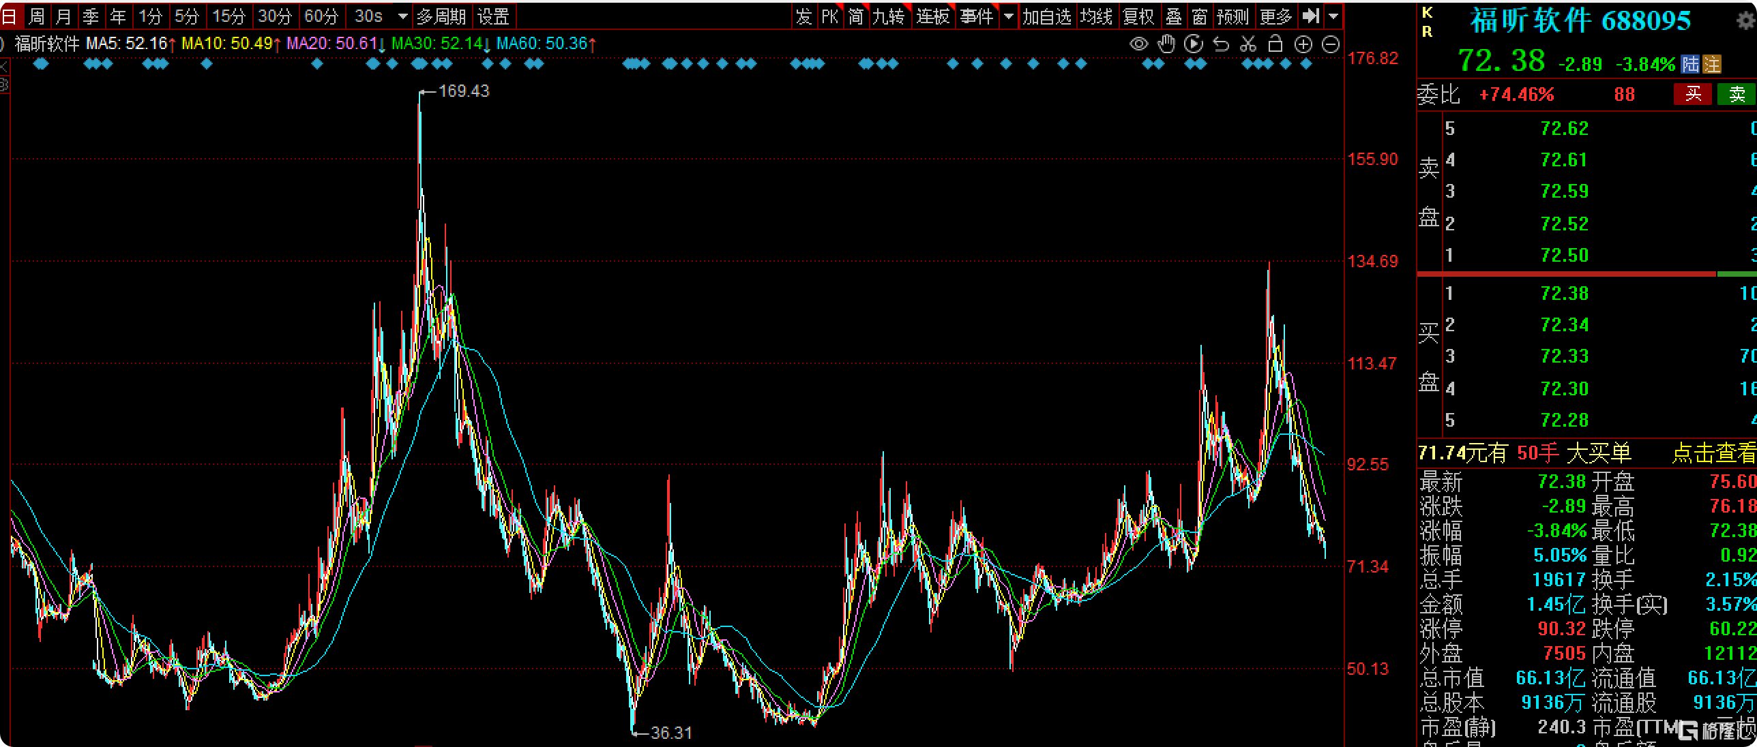Click the blue 陆 badge
The image size is (1757, 747).
pyautogui.click(x=1691, y=64)
